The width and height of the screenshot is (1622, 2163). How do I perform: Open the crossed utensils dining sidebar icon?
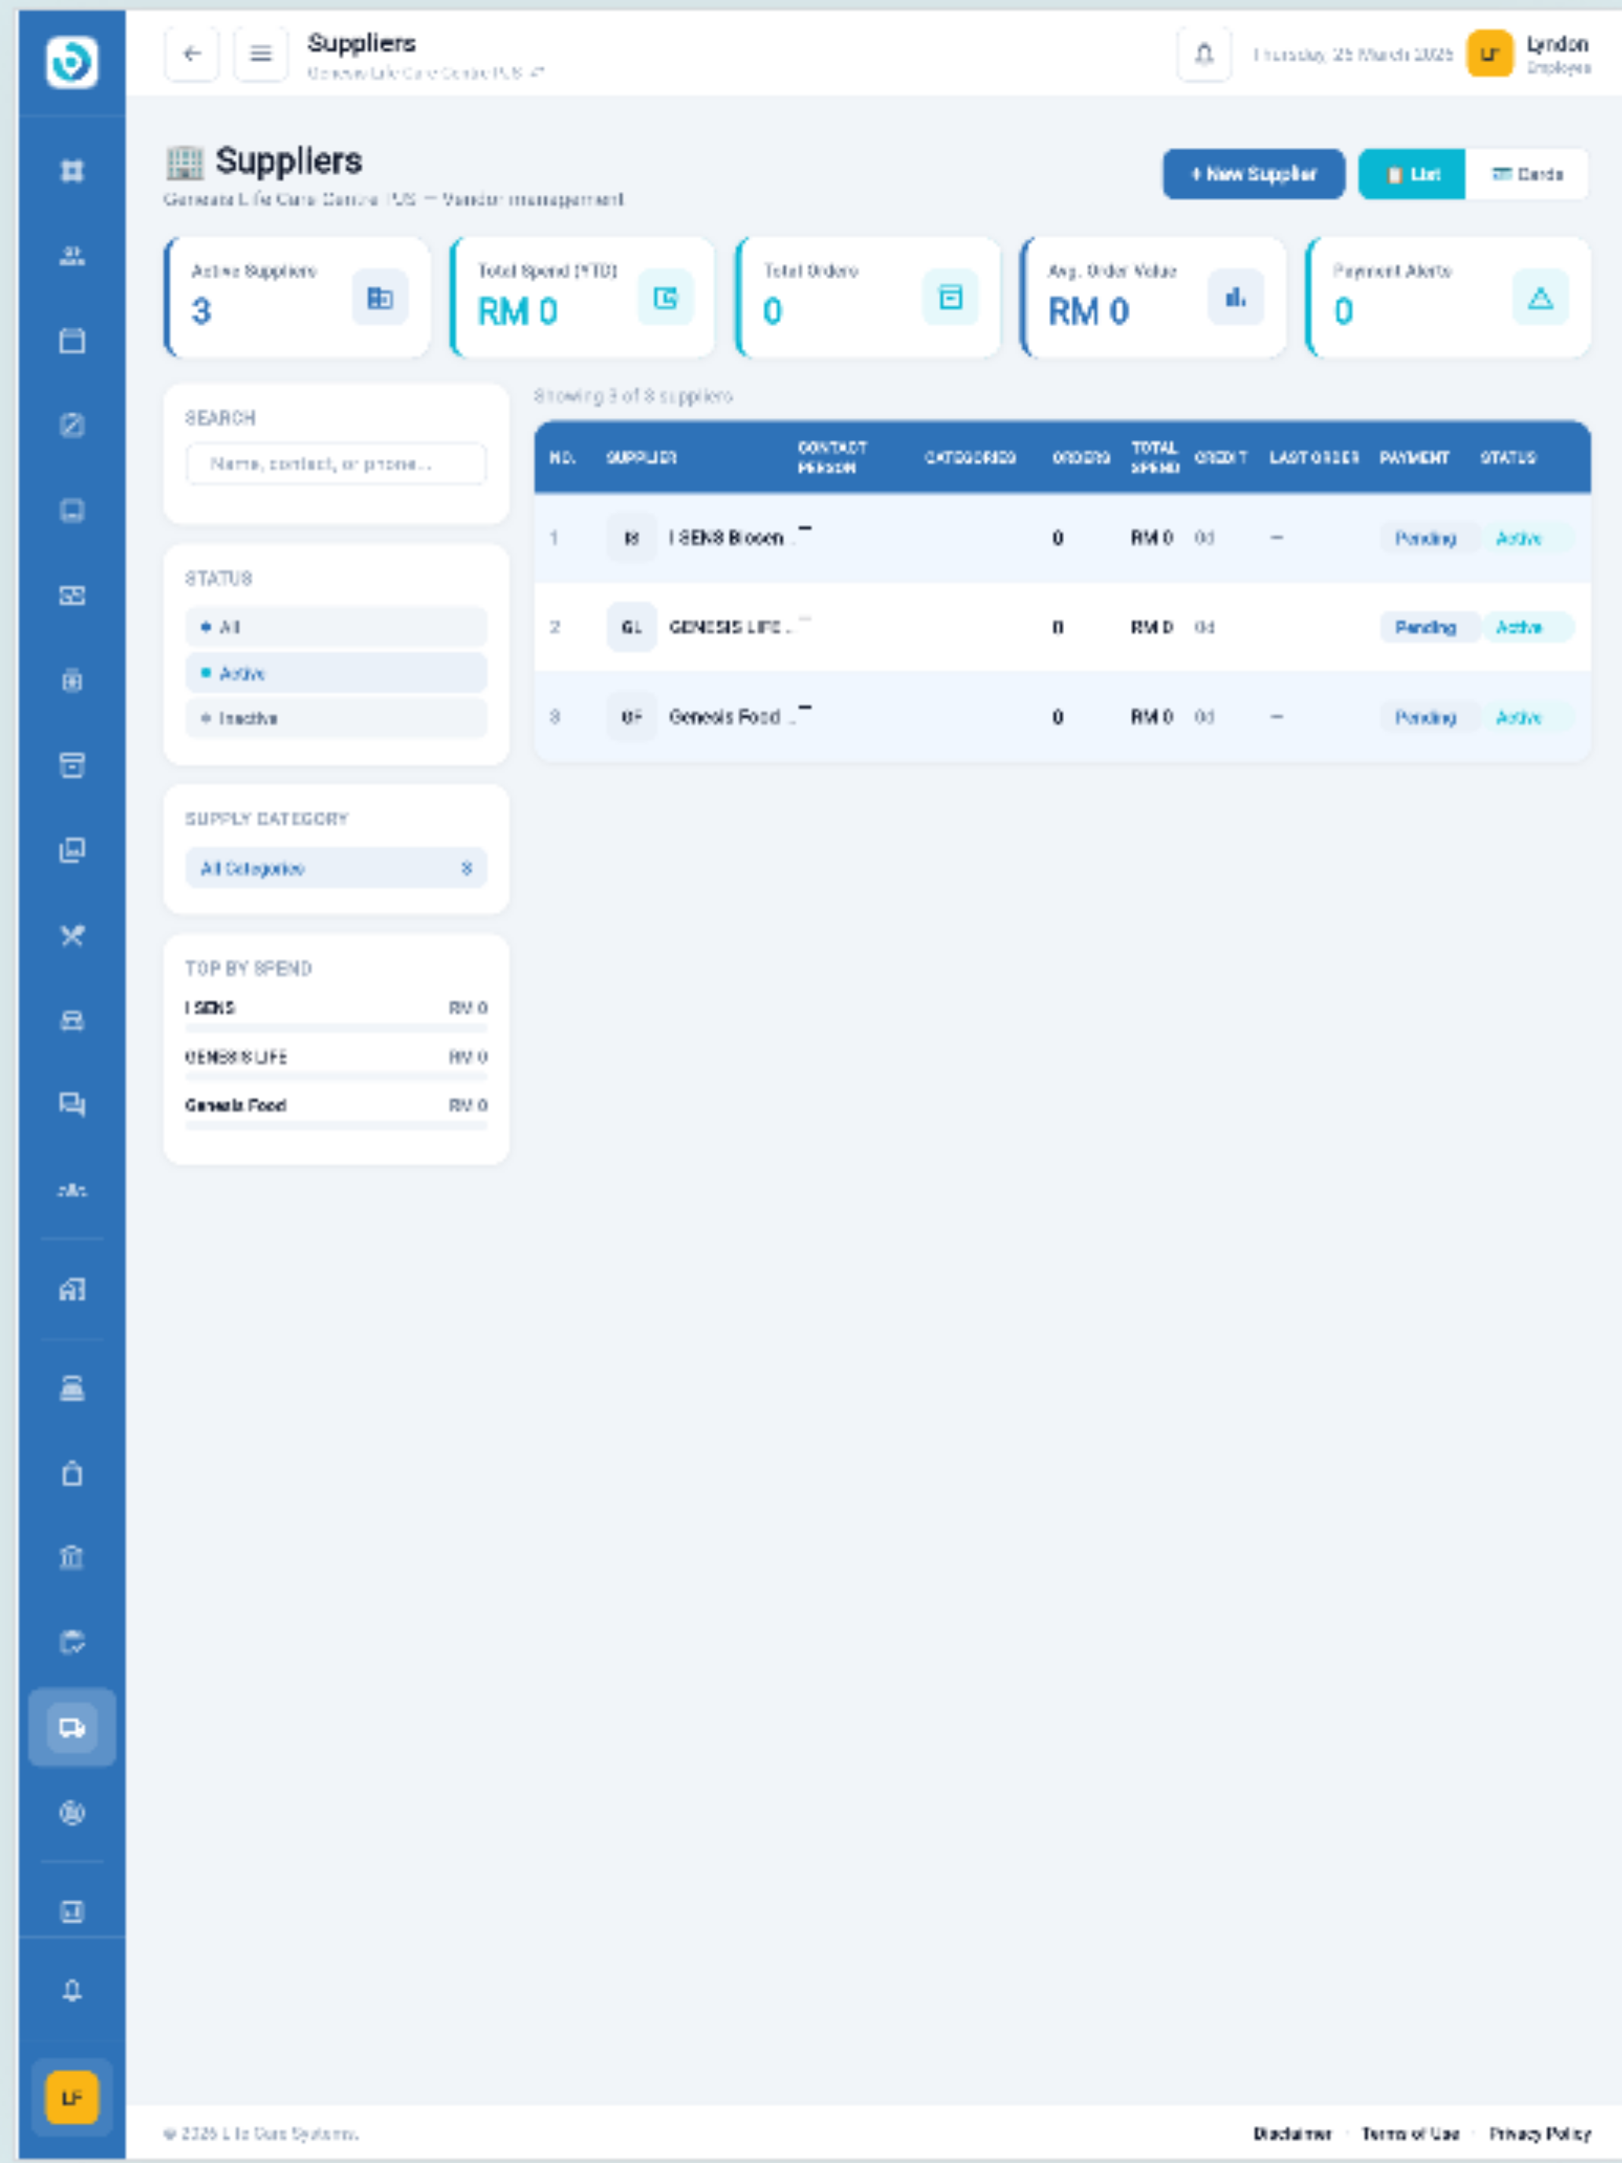click(72, 935)
